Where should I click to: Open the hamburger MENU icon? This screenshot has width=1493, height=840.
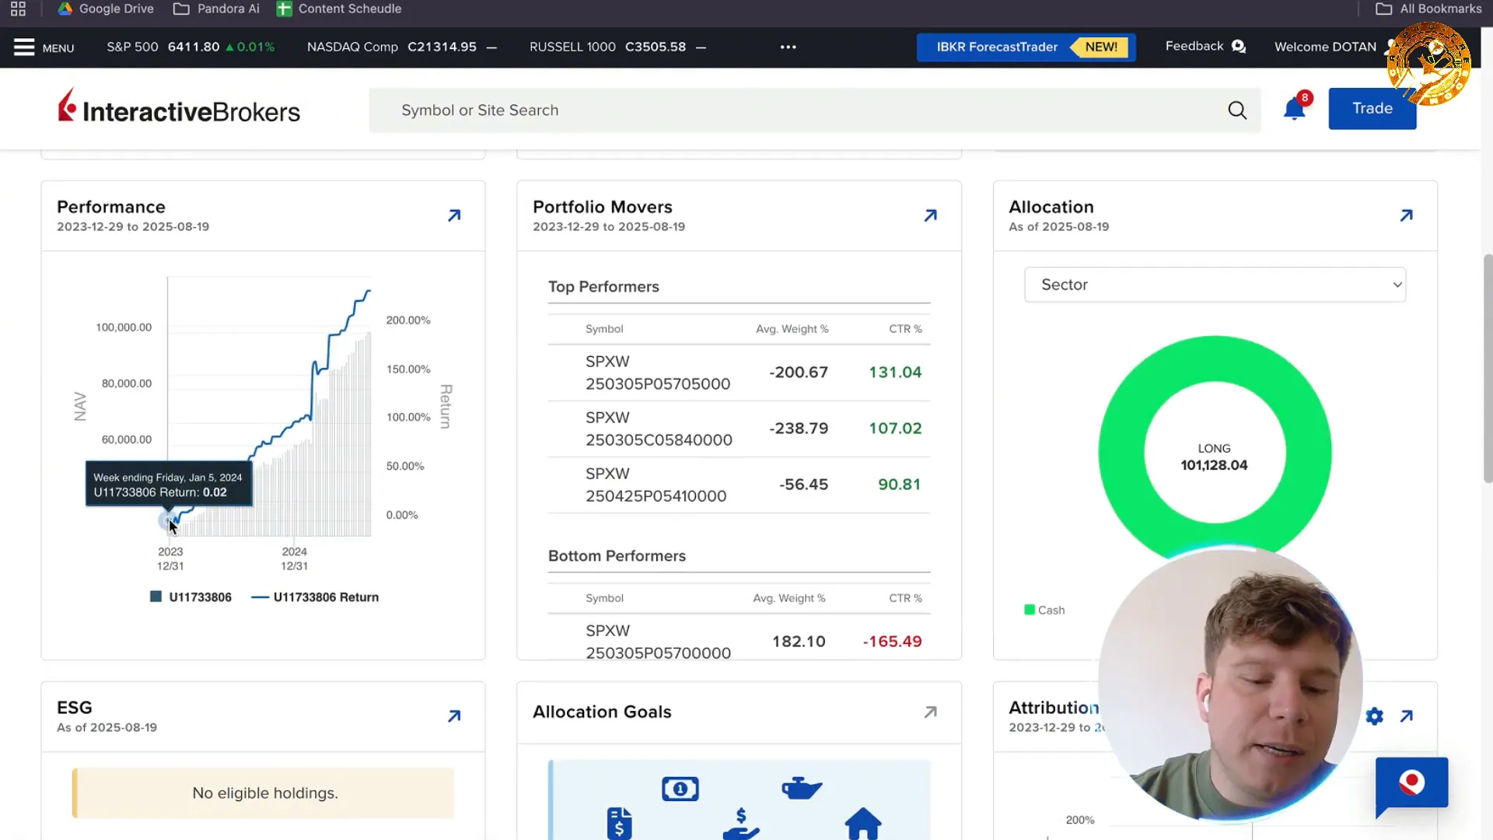click(x=24, y=47)
